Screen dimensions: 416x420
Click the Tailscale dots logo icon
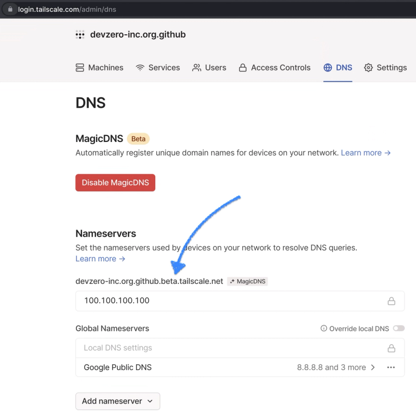click(80, 35)
